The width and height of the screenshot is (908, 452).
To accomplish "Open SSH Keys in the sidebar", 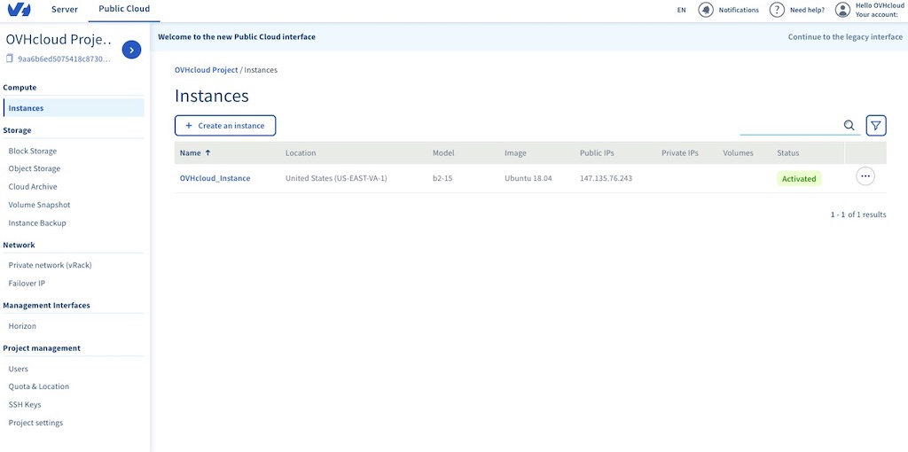I will pos(24,404).
